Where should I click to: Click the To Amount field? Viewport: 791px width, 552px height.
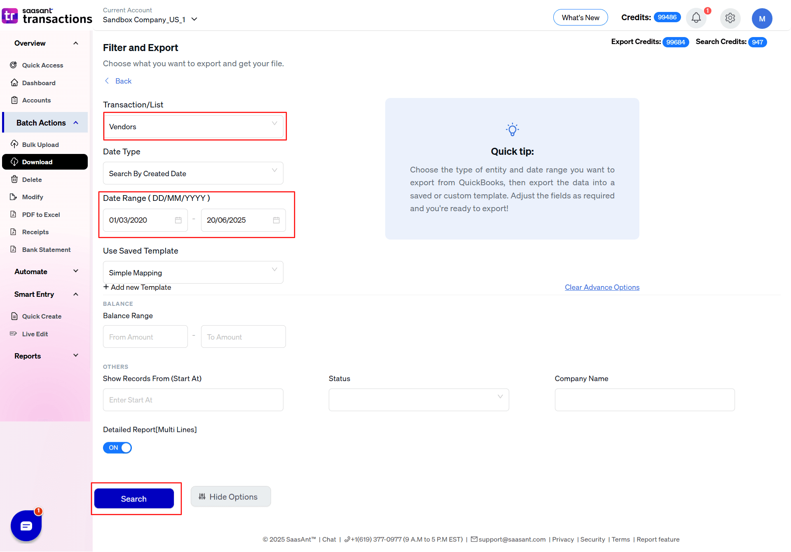click(243, 337)
